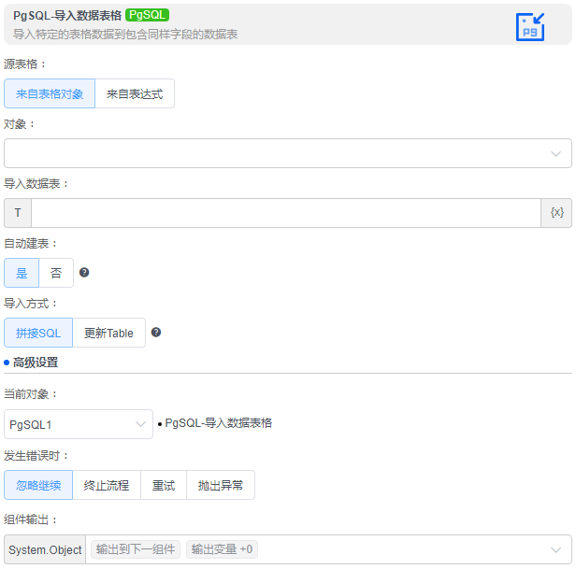
Task: Choose 是 for 自动建表
Action: [x=22, y=273]
